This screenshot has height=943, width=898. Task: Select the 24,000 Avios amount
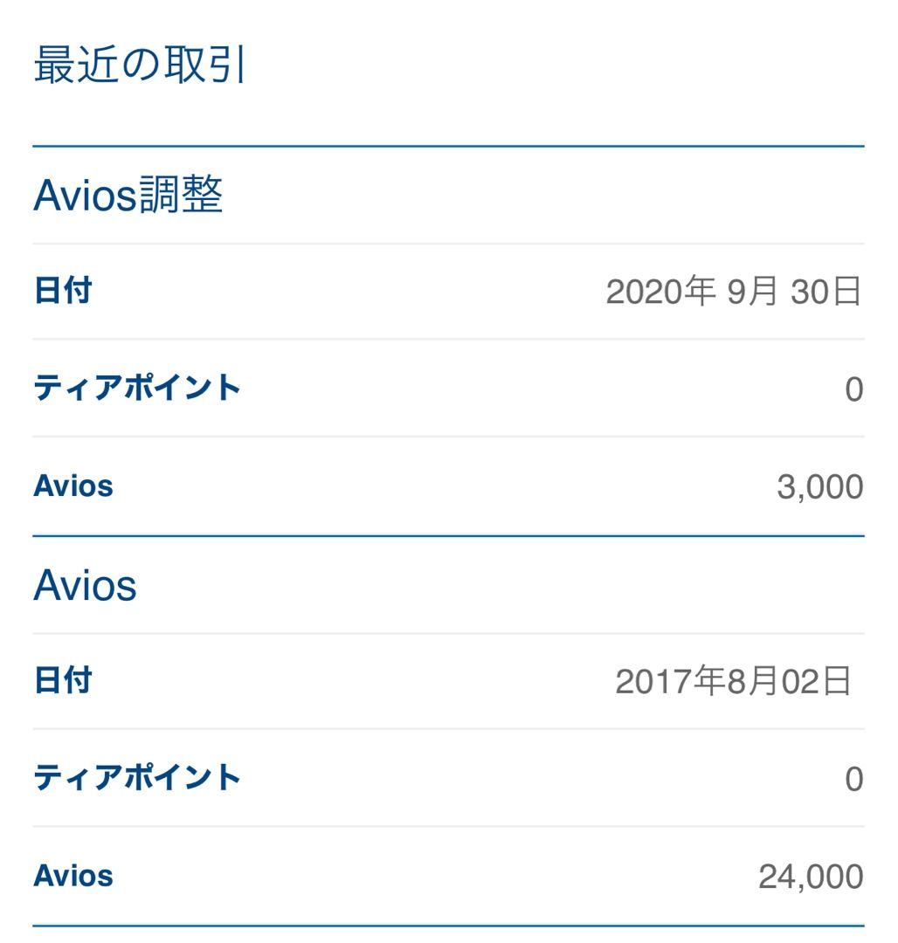click(x=811, y=877)
